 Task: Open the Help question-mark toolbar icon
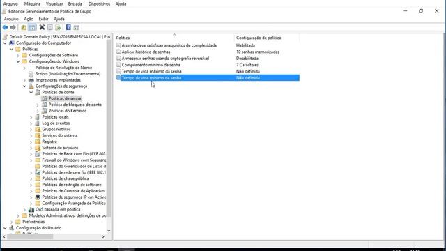pyautogui.click(x=68, y=27)
